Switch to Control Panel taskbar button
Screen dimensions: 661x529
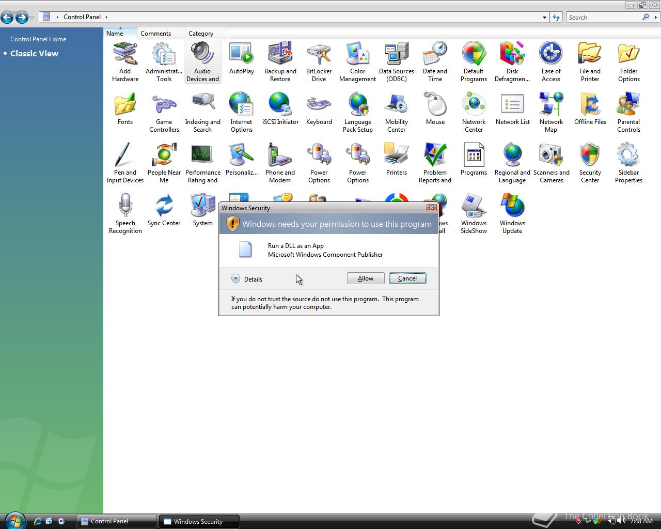pyautogui.click(x=116, y=521)
